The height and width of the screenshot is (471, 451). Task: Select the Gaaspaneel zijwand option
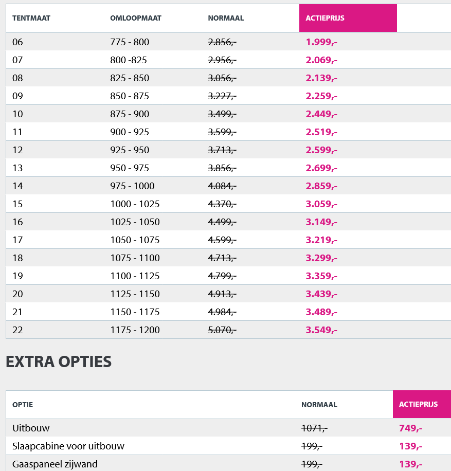pyautogui.click(x=55, y=464)
